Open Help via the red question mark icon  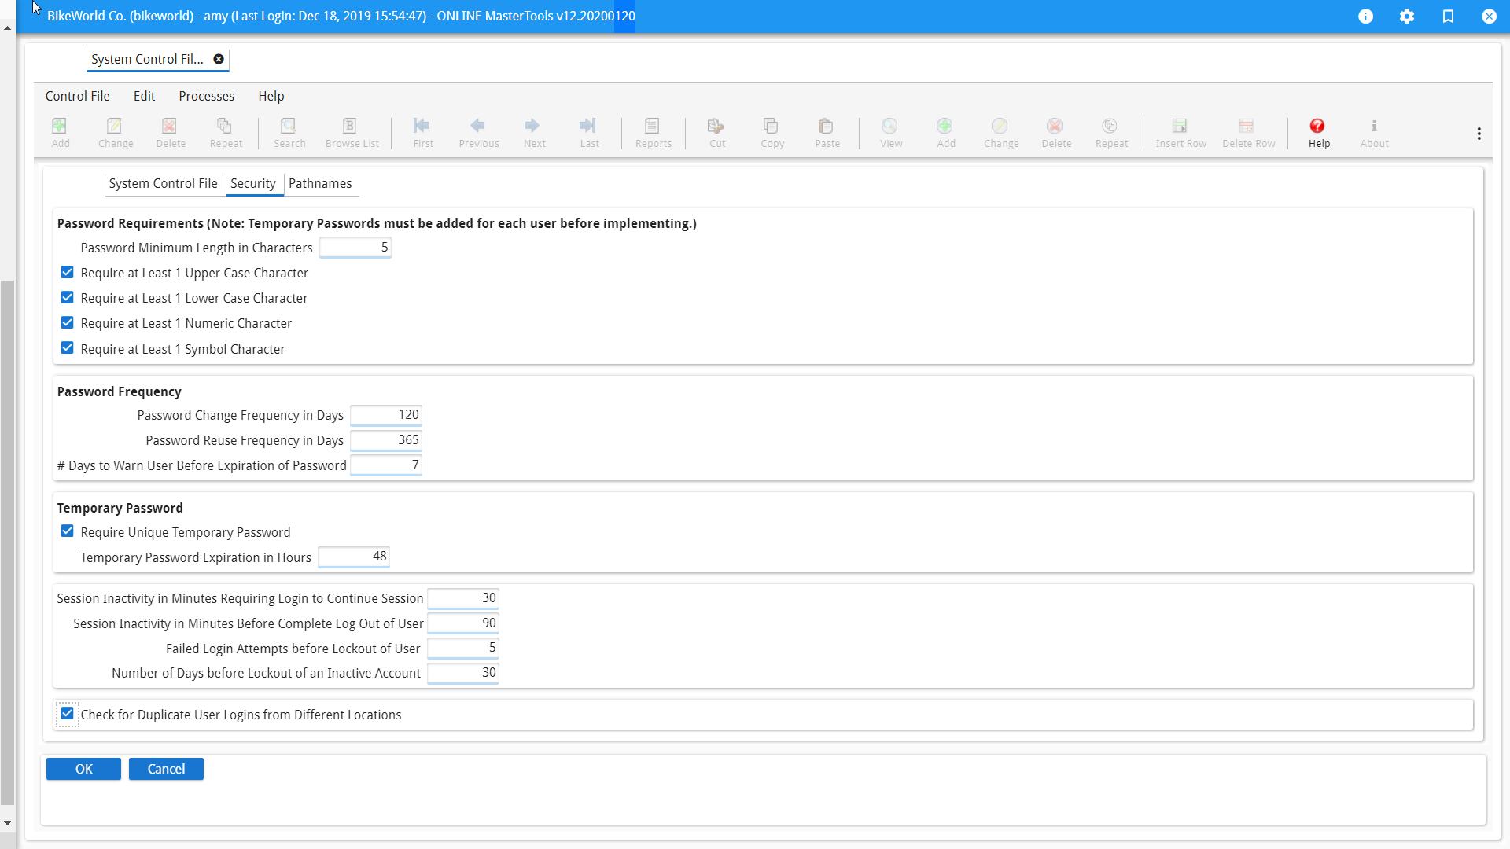[1318, 132]
